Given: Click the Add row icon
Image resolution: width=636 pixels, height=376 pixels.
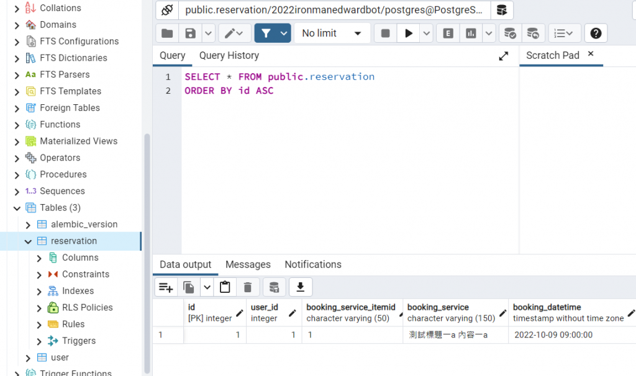Looking at the screenshot, I should click(166, 287).
